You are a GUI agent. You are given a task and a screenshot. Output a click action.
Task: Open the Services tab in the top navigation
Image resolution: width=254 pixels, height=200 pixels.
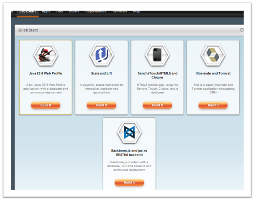click(x=120, y=12)
